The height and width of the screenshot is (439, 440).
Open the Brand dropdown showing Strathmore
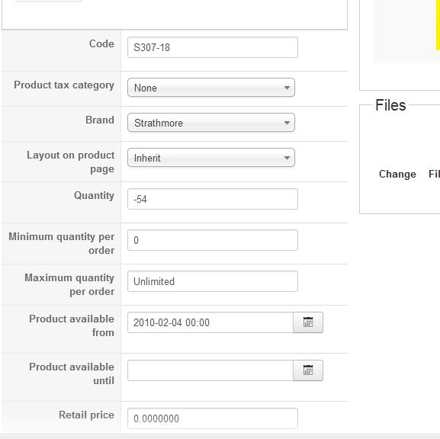click(x=211, y=123)
